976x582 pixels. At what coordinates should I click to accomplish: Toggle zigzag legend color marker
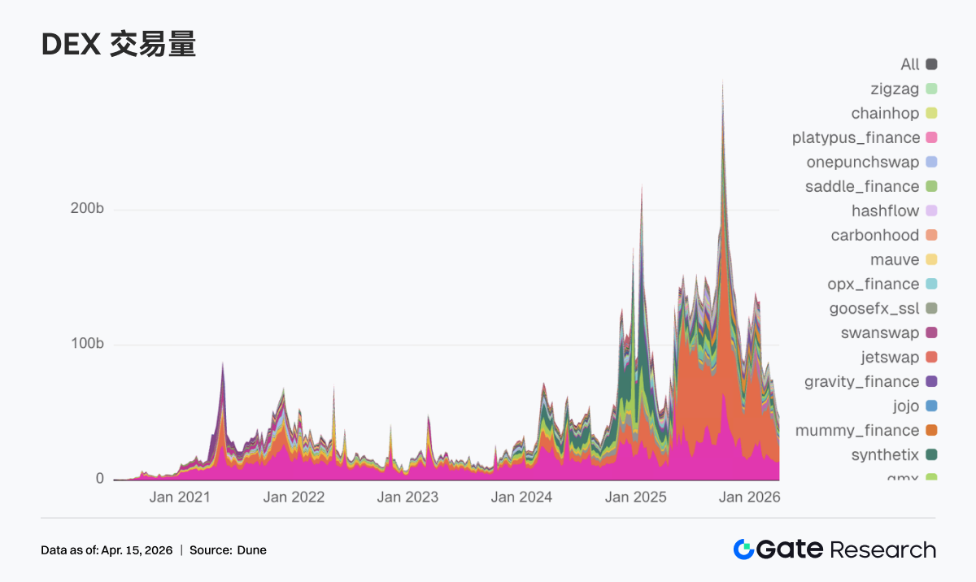931,89
